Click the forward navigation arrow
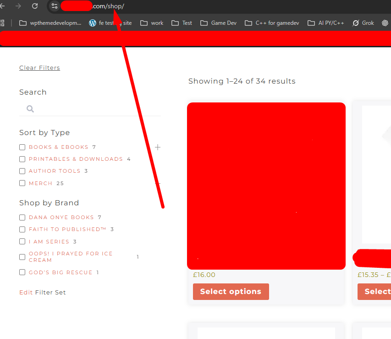This screenshot has width=391, height=339. pyautogui.click(x=18, y=6)
